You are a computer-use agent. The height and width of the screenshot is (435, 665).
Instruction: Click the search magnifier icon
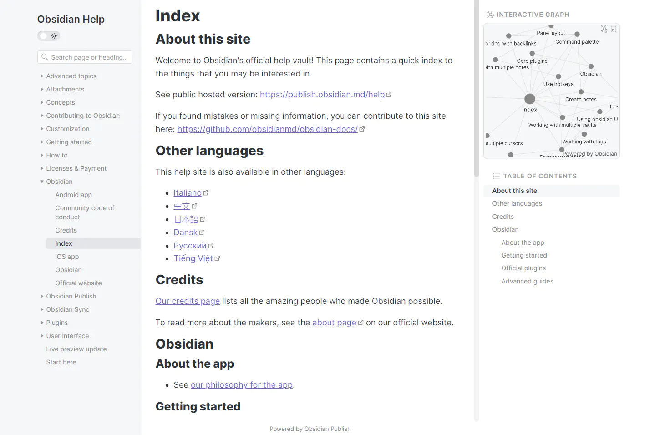click(x=45, y=57)
